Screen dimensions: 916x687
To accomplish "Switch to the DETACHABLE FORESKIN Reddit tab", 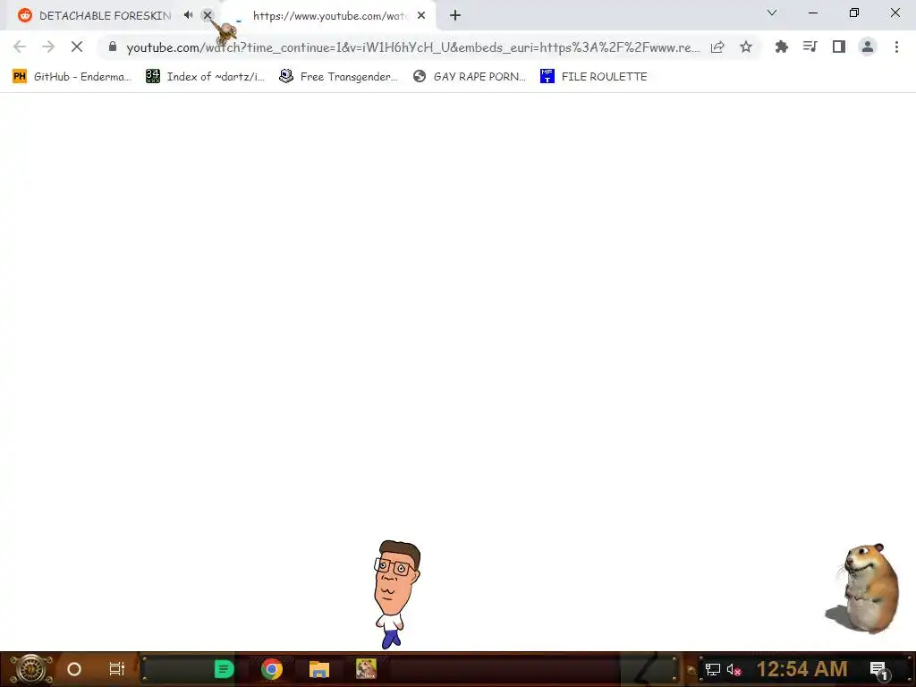I will coord(106,16).
